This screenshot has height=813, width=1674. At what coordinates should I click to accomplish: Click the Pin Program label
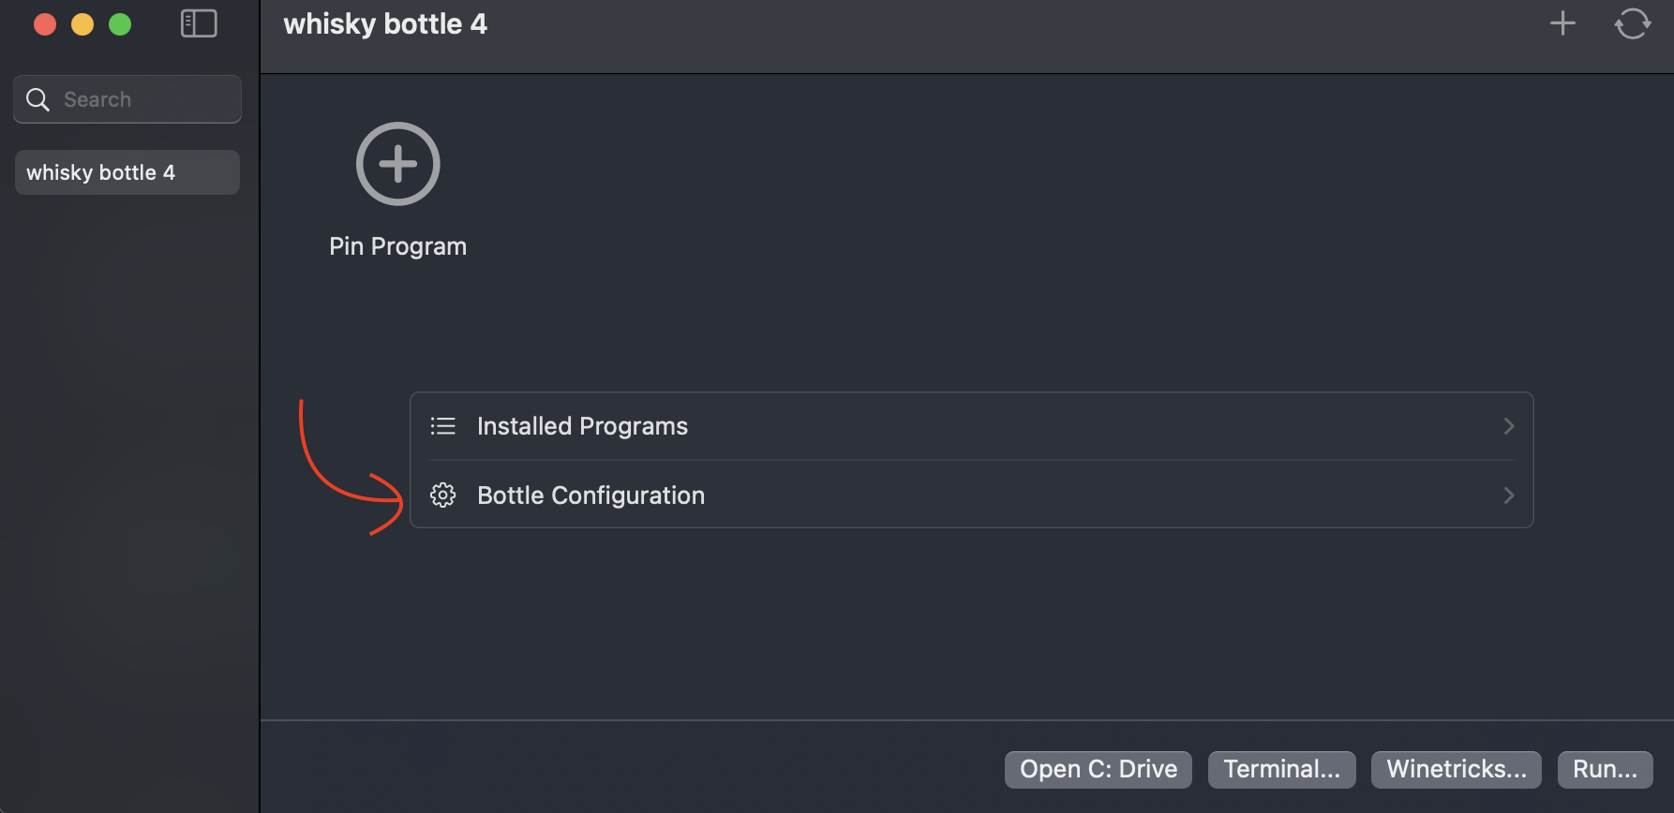tap(398, 246)
